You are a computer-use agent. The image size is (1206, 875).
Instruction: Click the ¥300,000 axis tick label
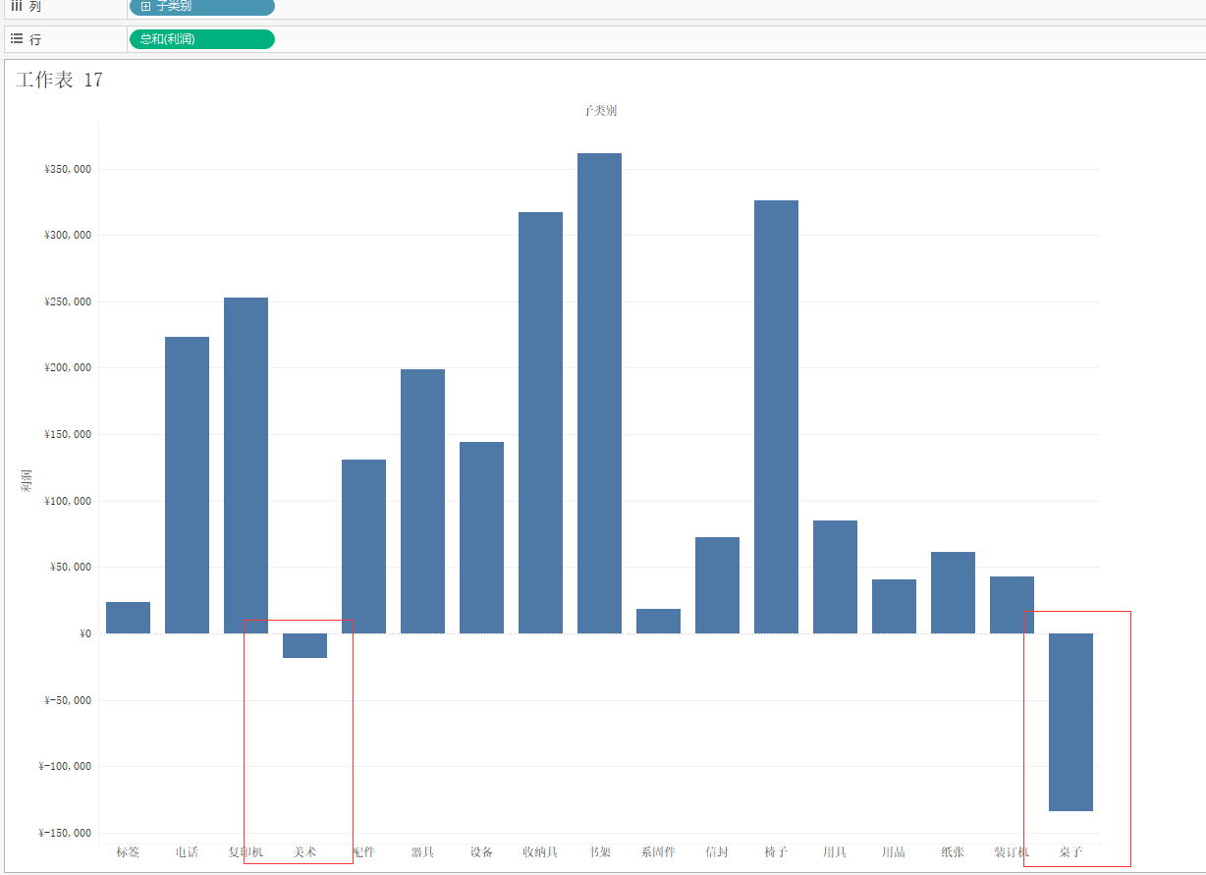click(x=68, y=235)
